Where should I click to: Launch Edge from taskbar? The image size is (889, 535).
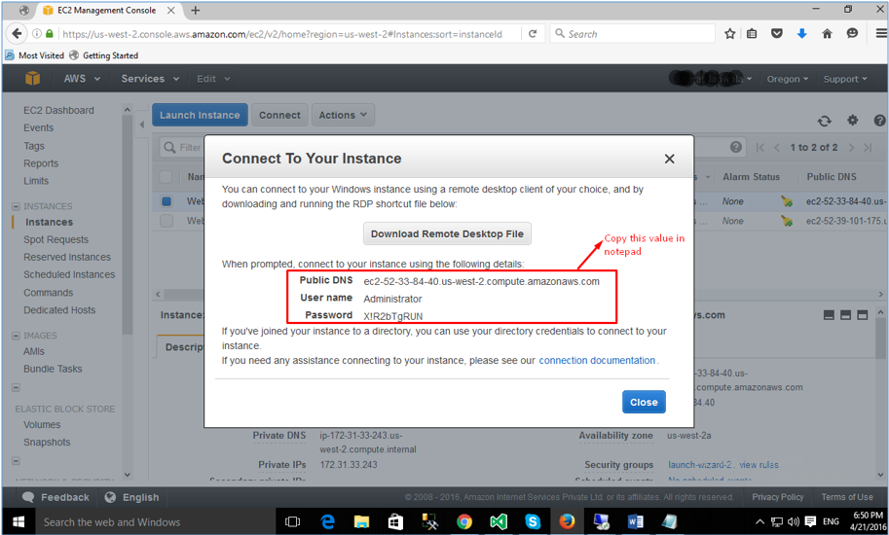click(x=327, y=521)
